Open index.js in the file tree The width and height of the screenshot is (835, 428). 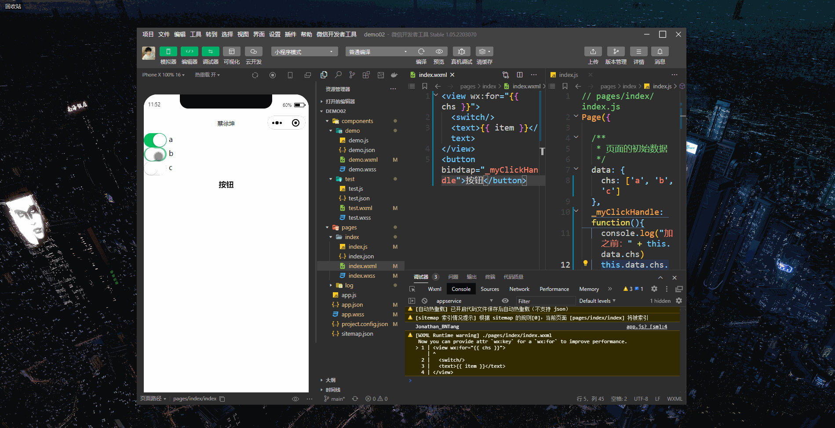pos(357,247)
